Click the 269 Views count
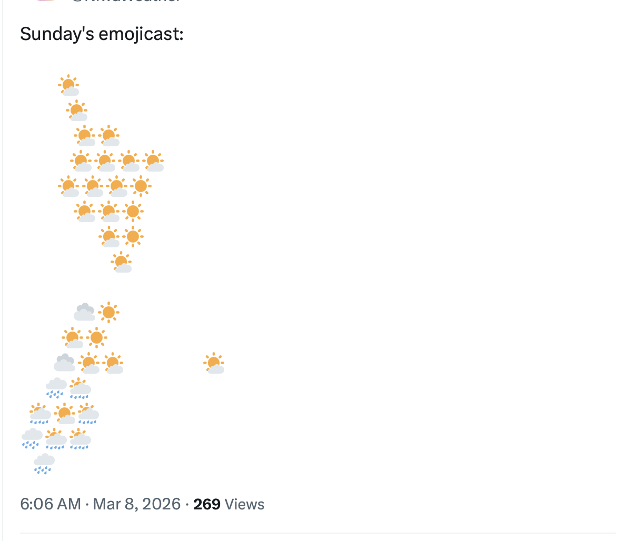The height and width of the screenshot is (541, 617). [x=228, y=504]
